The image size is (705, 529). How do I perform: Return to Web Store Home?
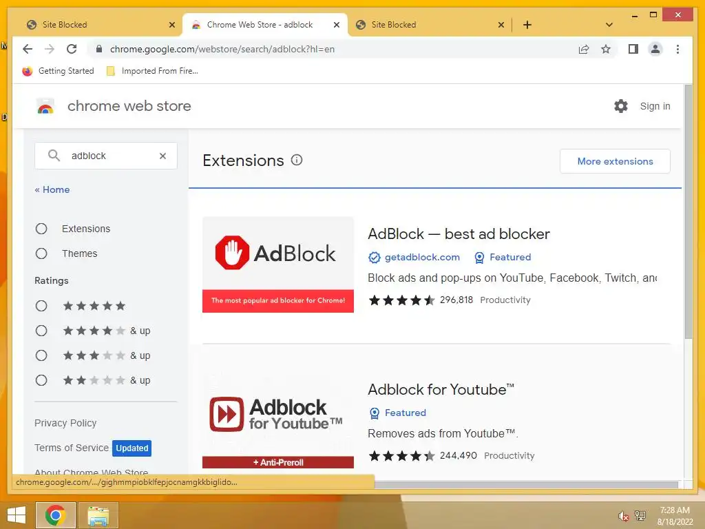click(52, 189)
